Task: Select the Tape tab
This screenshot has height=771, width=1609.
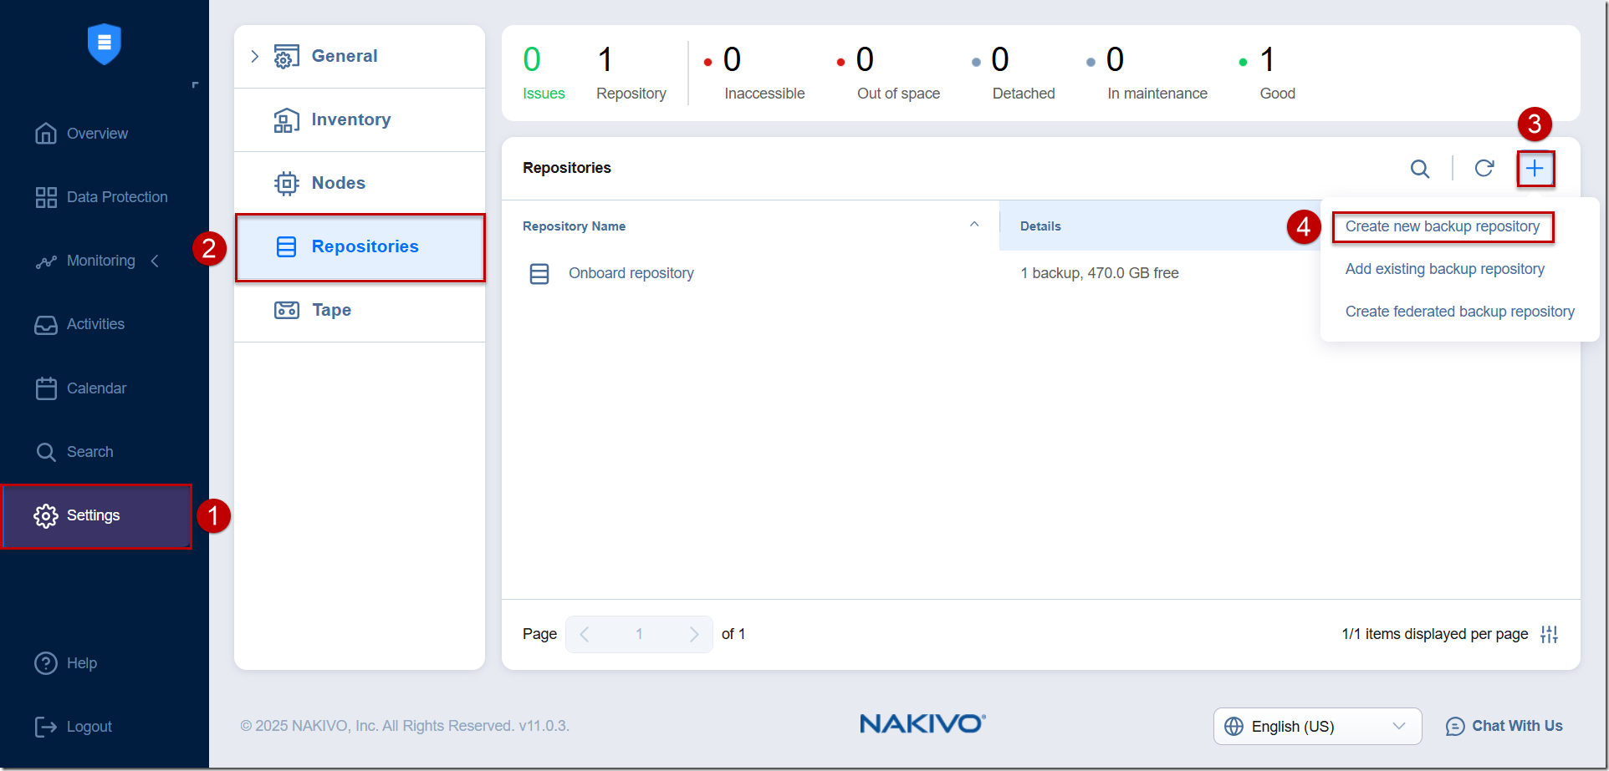Action: coord(360,310)
